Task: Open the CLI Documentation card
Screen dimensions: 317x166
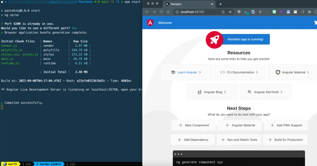Action: coord(239,72)
